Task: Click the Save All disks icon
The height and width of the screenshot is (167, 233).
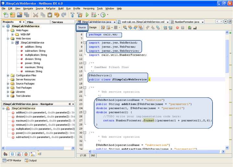Action: click(x=27, y=15)
